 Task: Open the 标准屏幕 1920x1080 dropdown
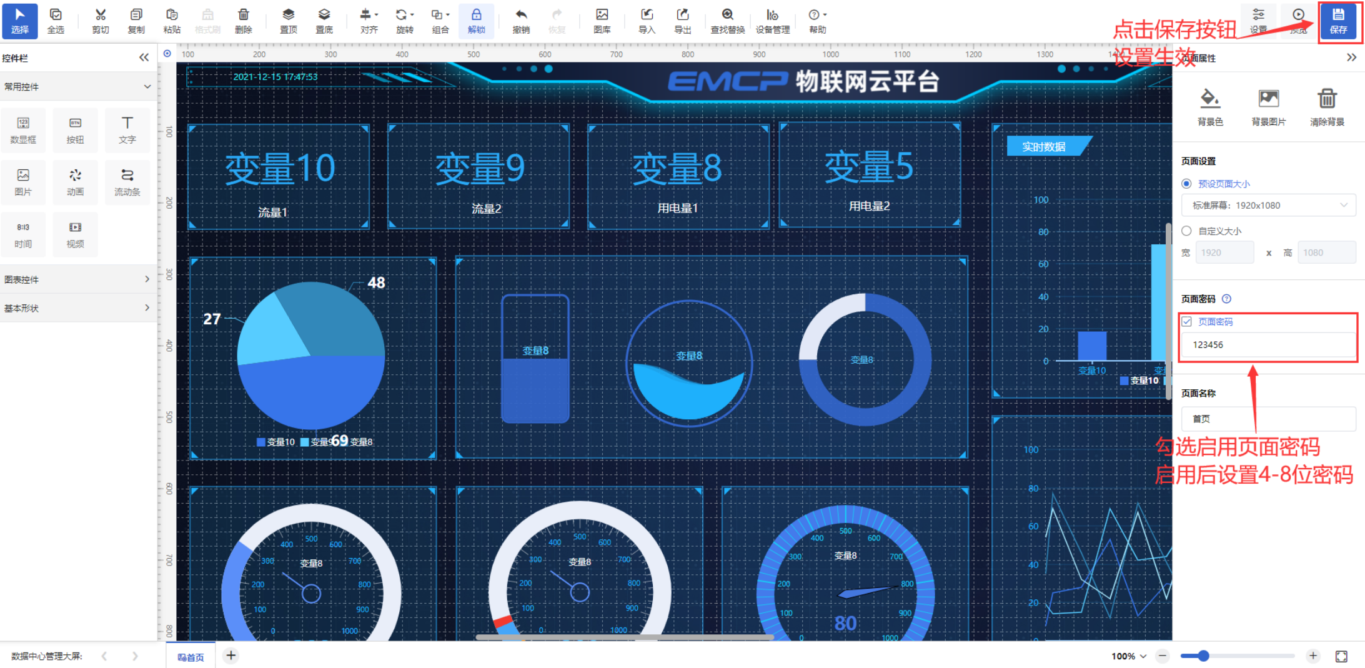click(1268, 205)
